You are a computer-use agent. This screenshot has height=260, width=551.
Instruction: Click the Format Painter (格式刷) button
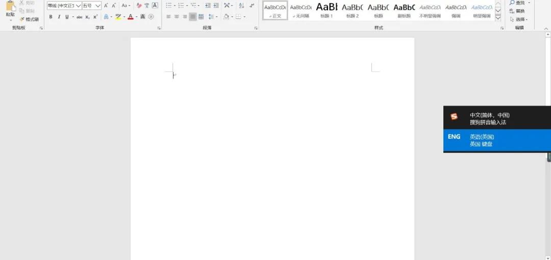point(29,19)
